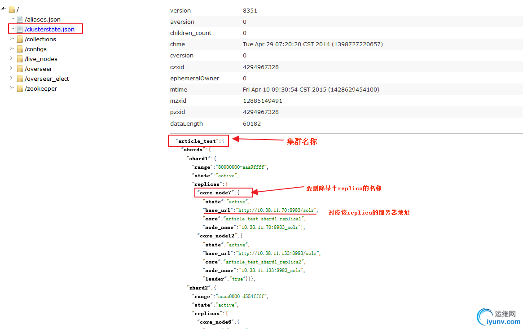This screenshot has height=329, width=523.
Task: Select the /zookeeper tree label
Action: (41, 89)
